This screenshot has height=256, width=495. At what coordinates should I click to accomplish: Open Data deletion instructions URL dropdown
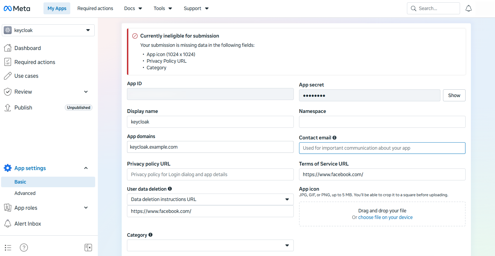(x=210, y=199)
